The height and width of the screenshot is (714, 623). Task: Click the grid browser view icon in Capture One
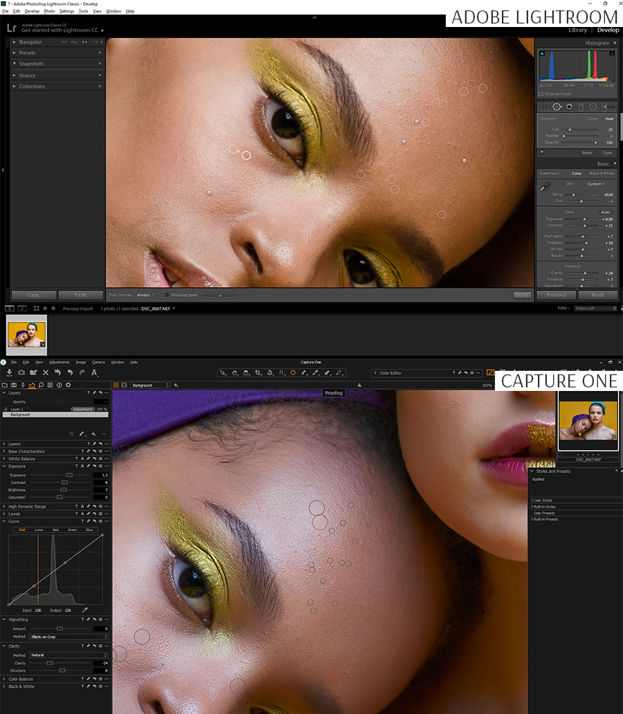click(116, 385)
